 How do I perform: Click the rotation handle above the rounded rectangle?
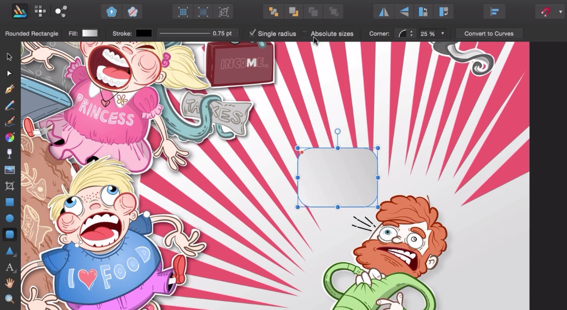[338, 132]
